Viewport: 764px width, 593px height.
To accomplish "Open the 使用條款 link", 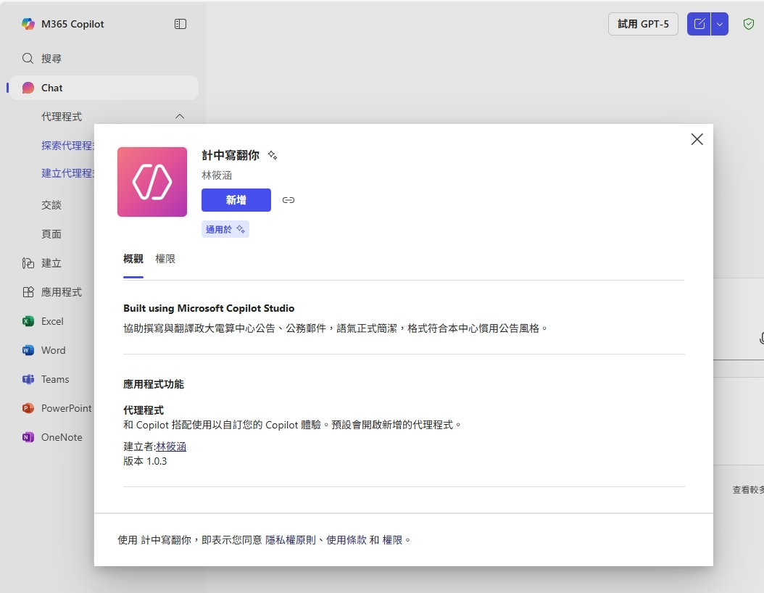I will (346, 540).
